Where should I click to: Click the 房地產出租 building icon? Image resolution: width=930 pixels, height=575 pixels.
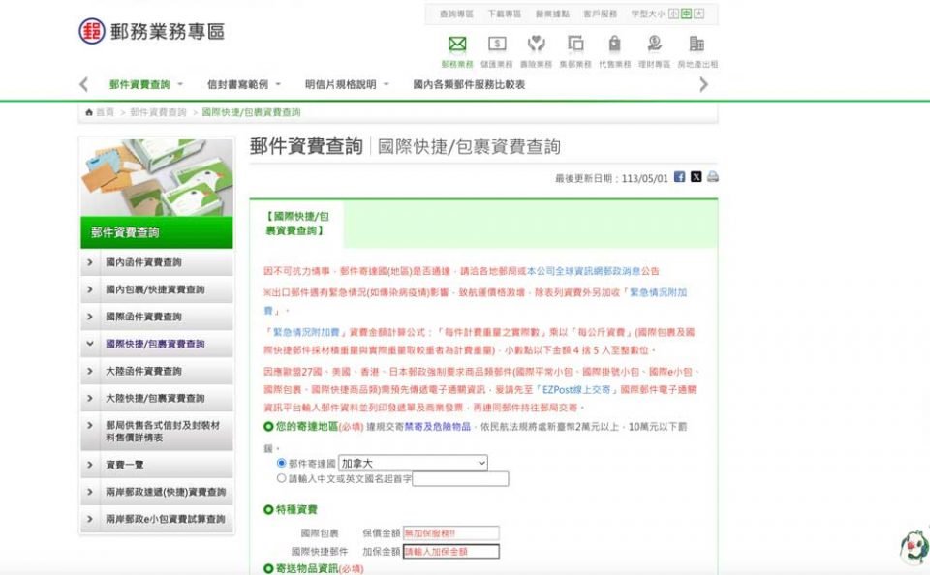tap(696, 45)
